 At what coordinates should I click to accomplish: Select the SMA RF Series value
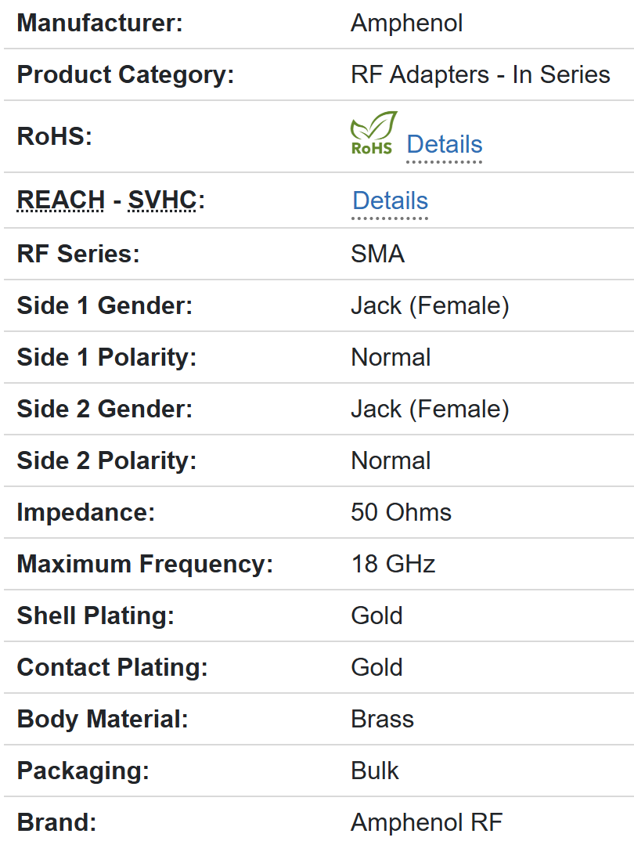point(377,254)
